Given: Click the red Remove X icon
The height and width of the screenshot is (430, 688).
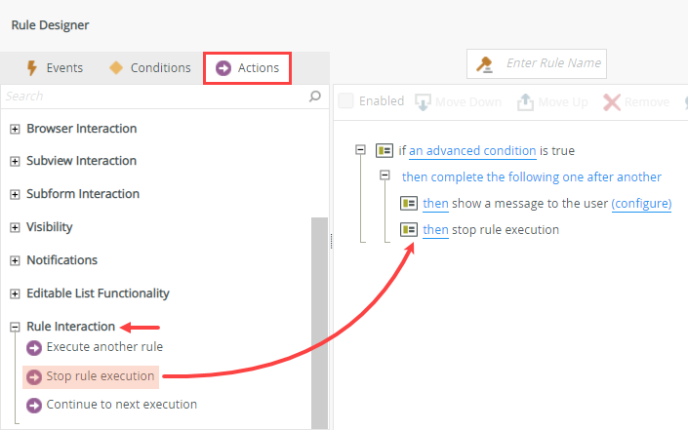Looking at the screenshot, I should tap(612, 101).
